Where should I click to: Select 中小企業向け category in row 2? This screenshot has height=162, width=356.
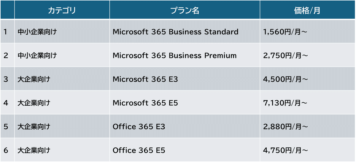[x=62, y=55]
